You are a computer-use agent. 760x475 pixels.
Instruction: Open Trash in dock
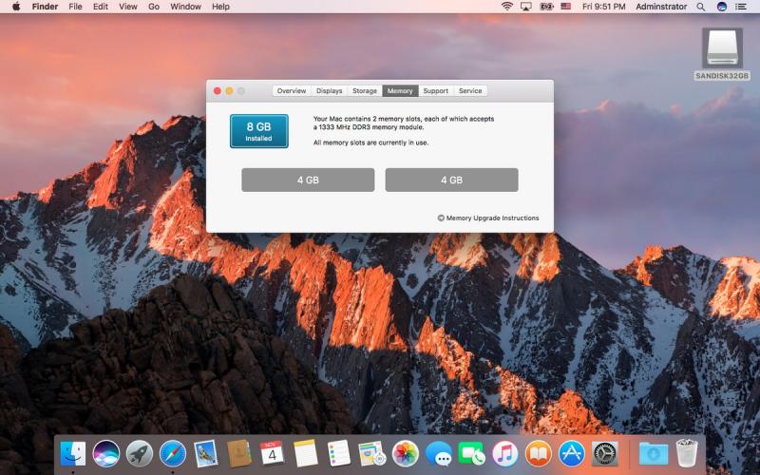coord(686,454)
